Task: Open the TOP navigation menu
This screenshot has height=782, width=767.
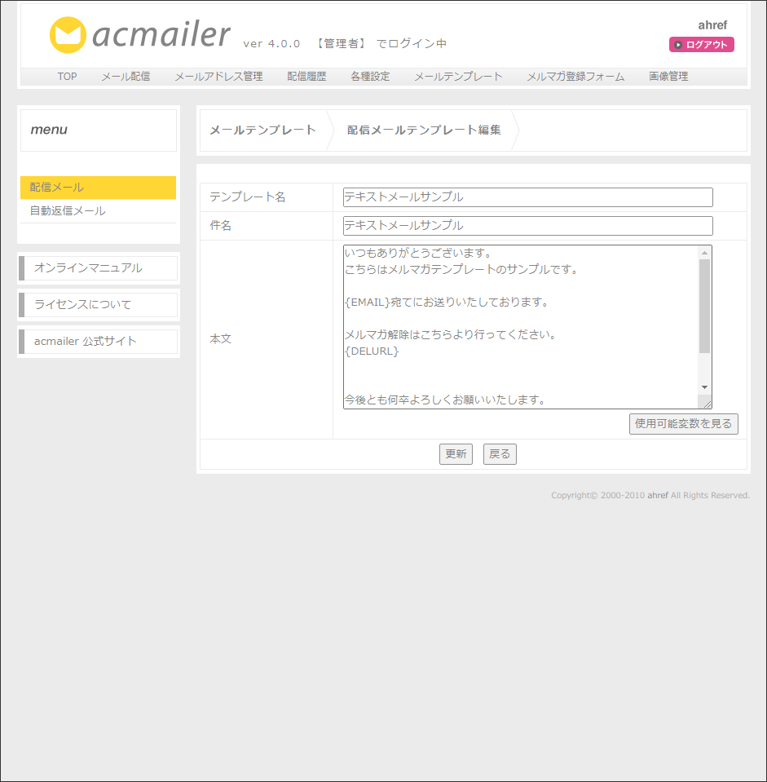Action: point(66,76)
